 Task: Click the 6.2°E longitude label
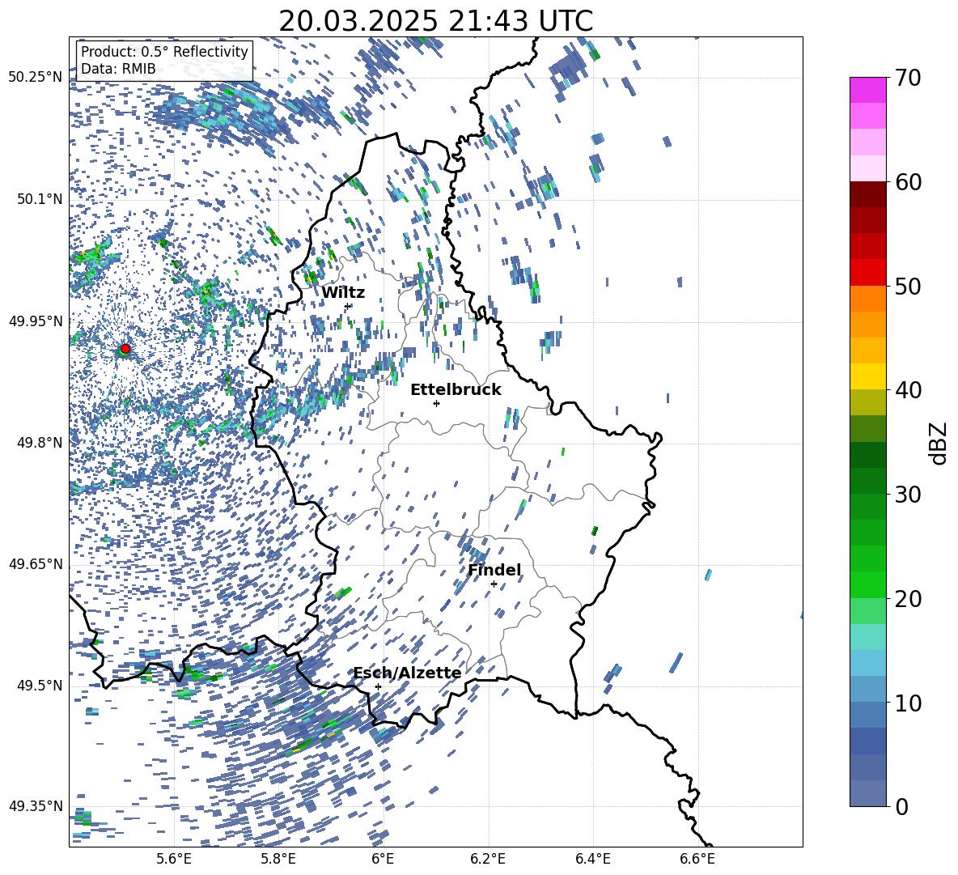488,859
